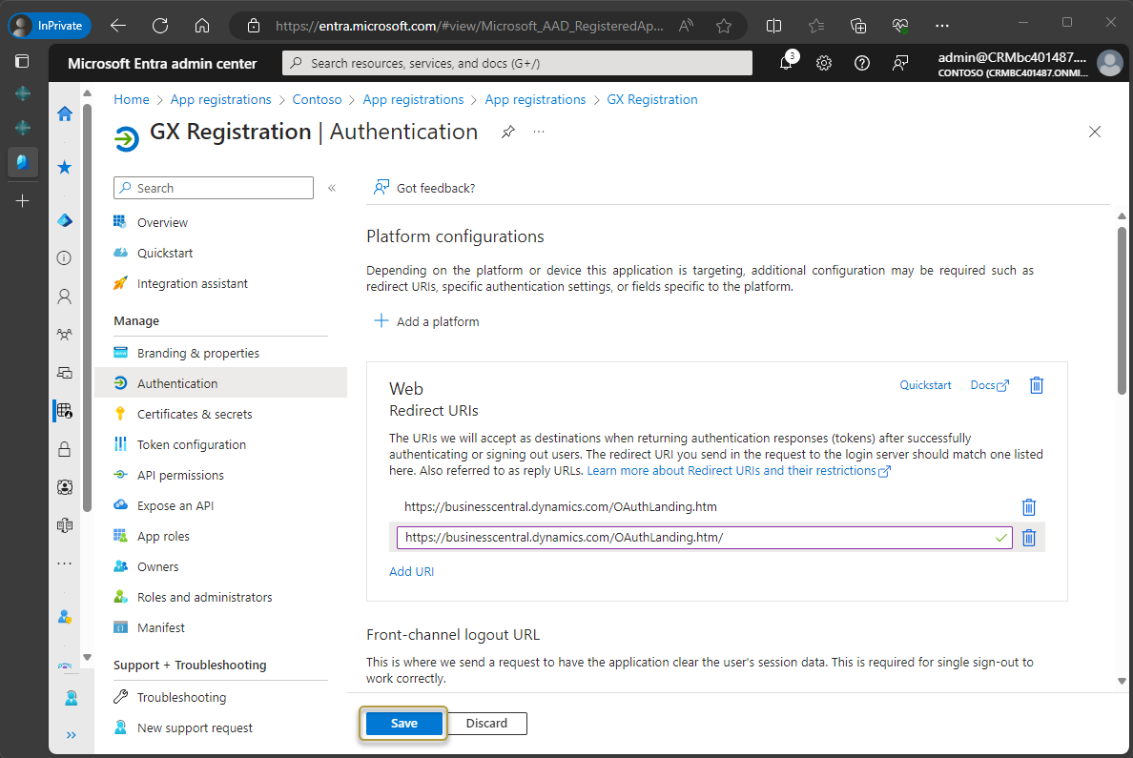Open the more options ellipsis by title
1133x758 pixels.
click(539, 133)
